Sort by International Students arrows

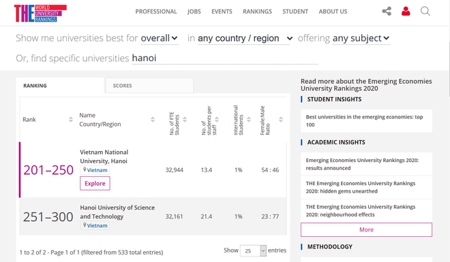249,119
